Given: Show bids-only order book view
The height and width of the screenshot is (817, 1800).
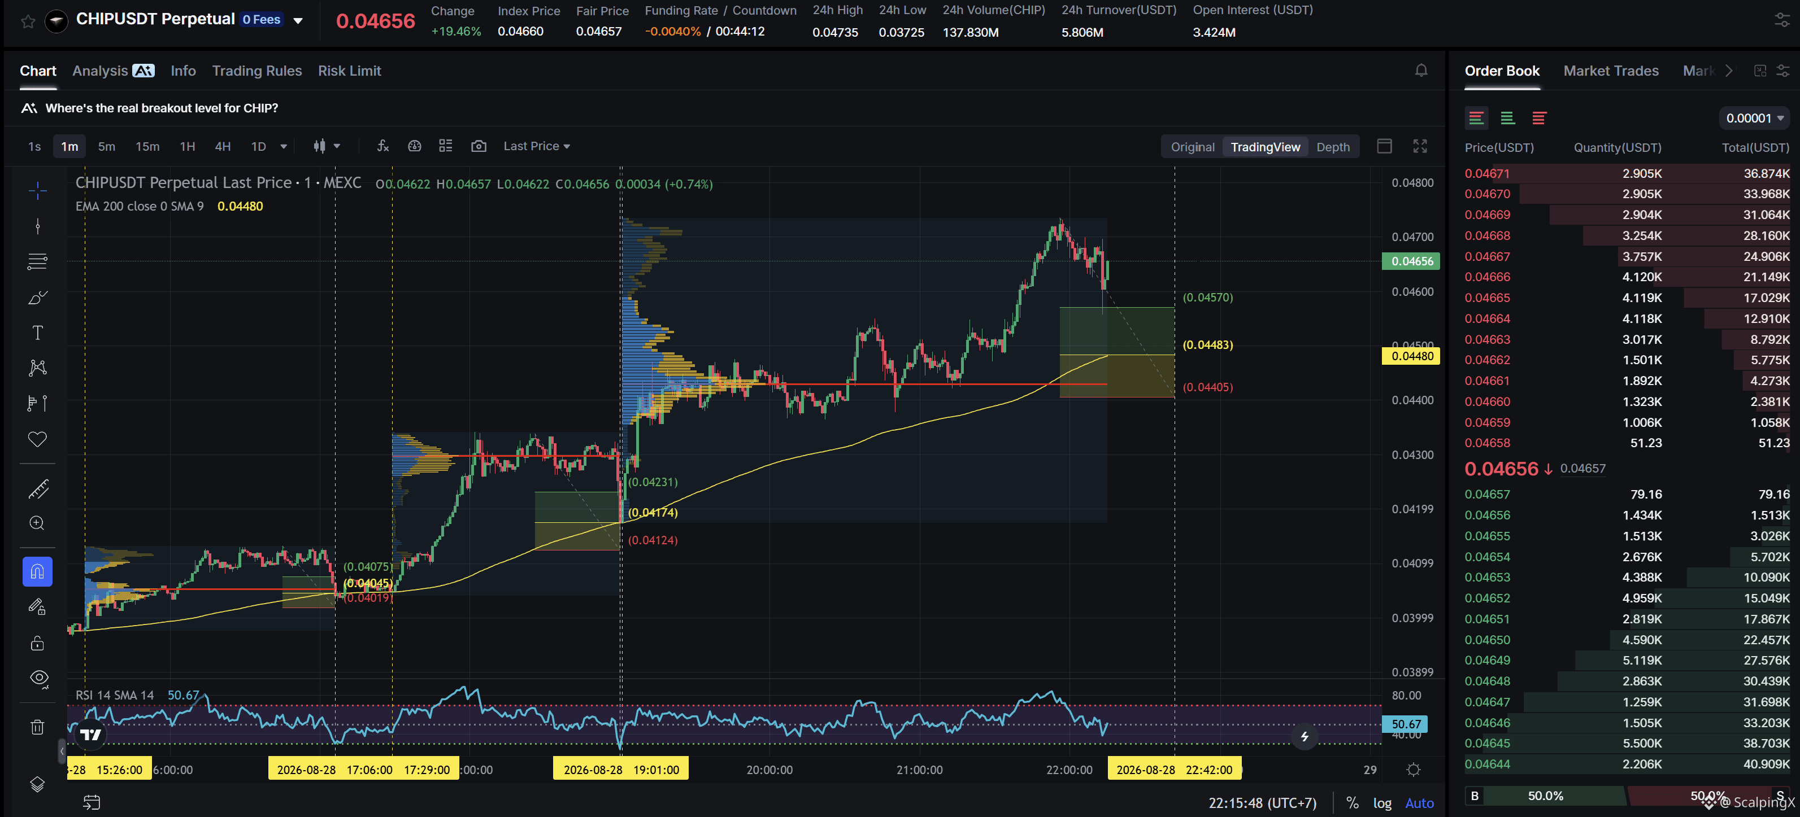Looking at the screenshot, I should point(1507,118).
